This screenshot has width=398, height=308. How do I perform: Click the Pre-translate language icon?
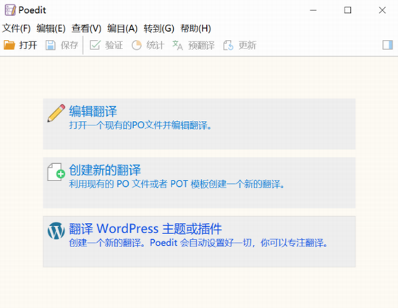click(x=177, y=45)
